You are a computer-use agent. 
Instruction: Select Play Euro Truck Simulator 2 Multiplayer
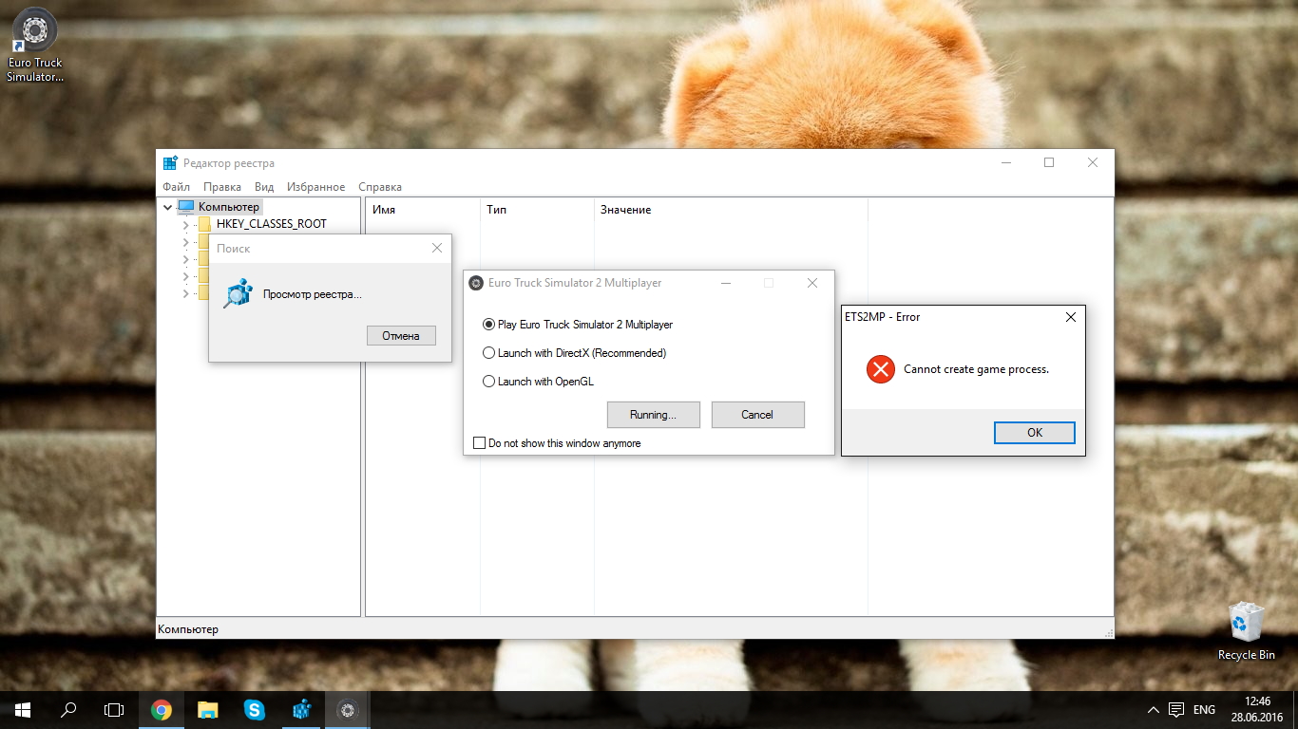[x=578, y=325]
